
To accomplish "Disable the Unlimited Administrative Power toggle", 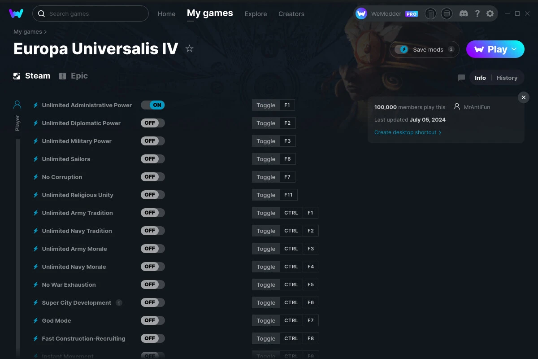I will point(153,105).
